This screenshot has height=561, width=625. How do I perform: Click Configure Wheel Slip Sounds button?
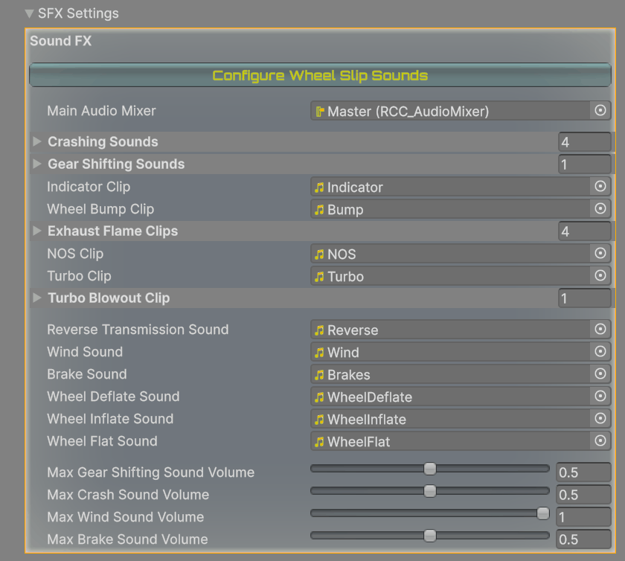[320, 75]
